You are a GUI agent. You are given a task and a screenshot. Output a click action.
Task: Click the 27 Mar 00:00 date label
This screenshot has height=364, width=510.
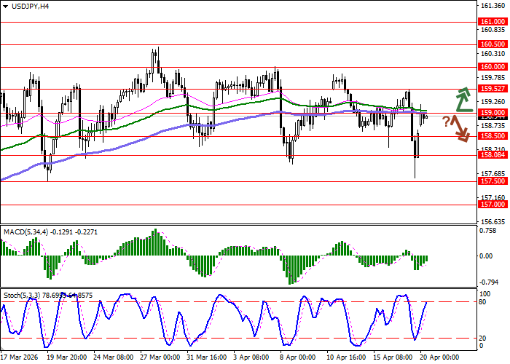coord(161,357)
